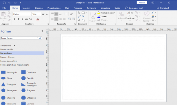177x105 pixels.
Task: Click the Undo arrow icon
Action: [9, 3]
